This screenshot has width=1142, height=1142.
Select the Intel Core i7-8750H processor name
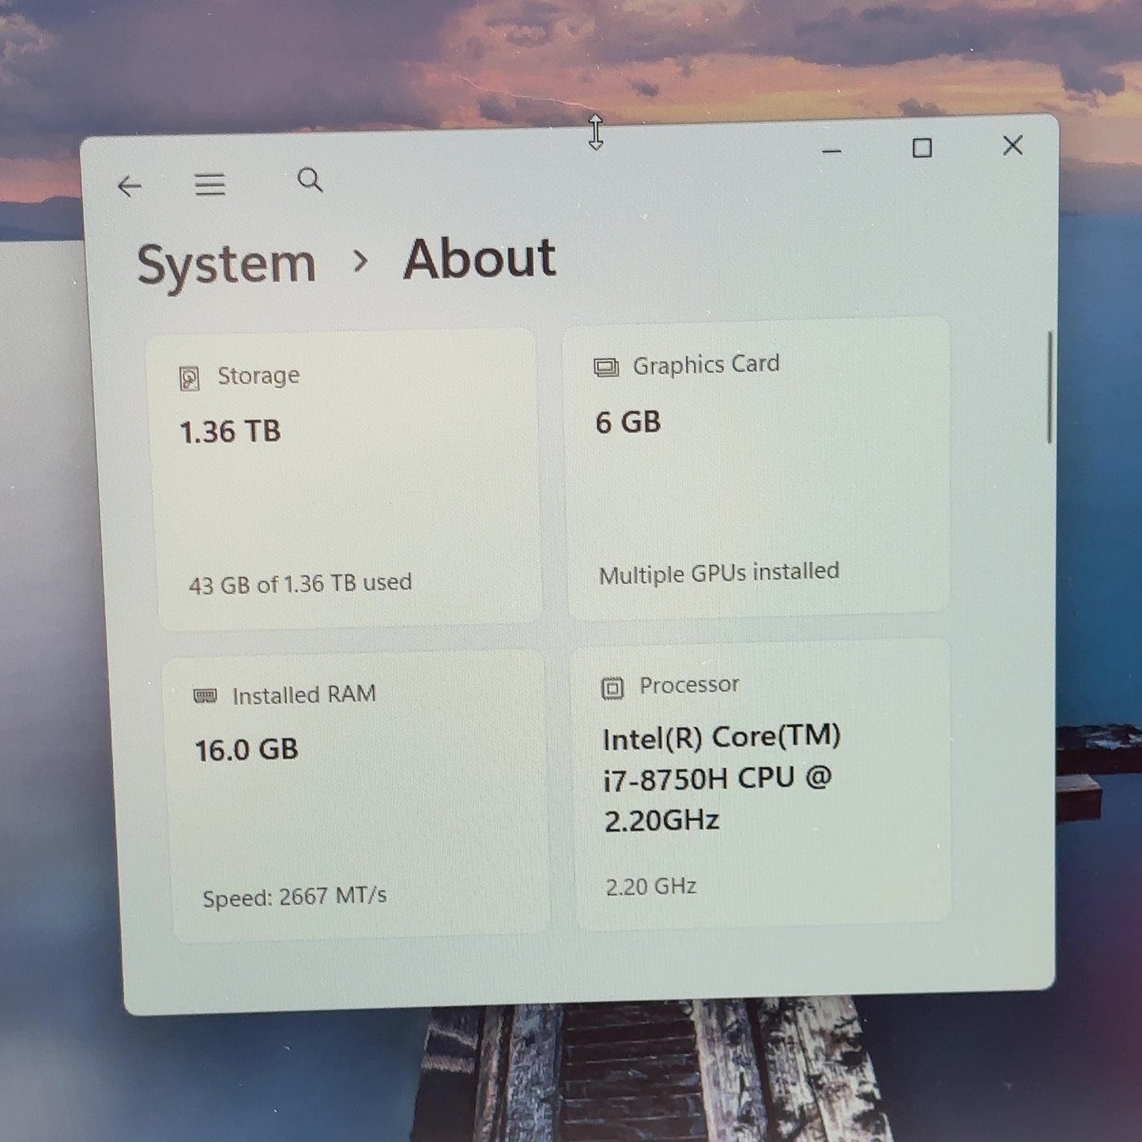point(721,778)
